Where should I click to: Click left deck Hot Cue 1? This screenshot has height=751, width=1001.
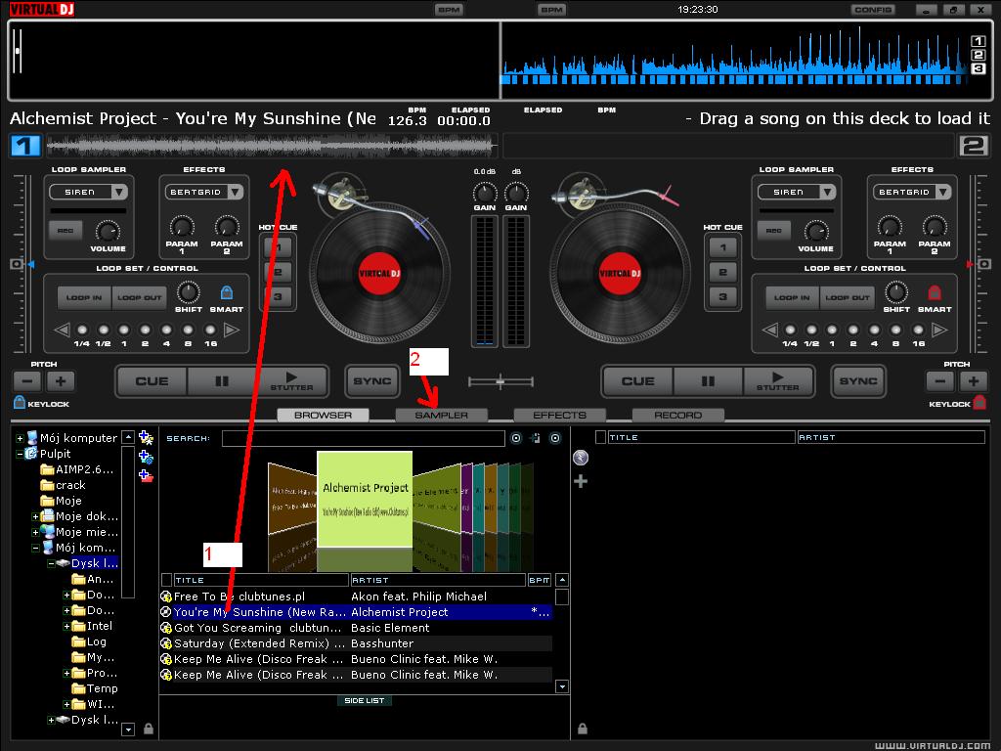point(278,247)
